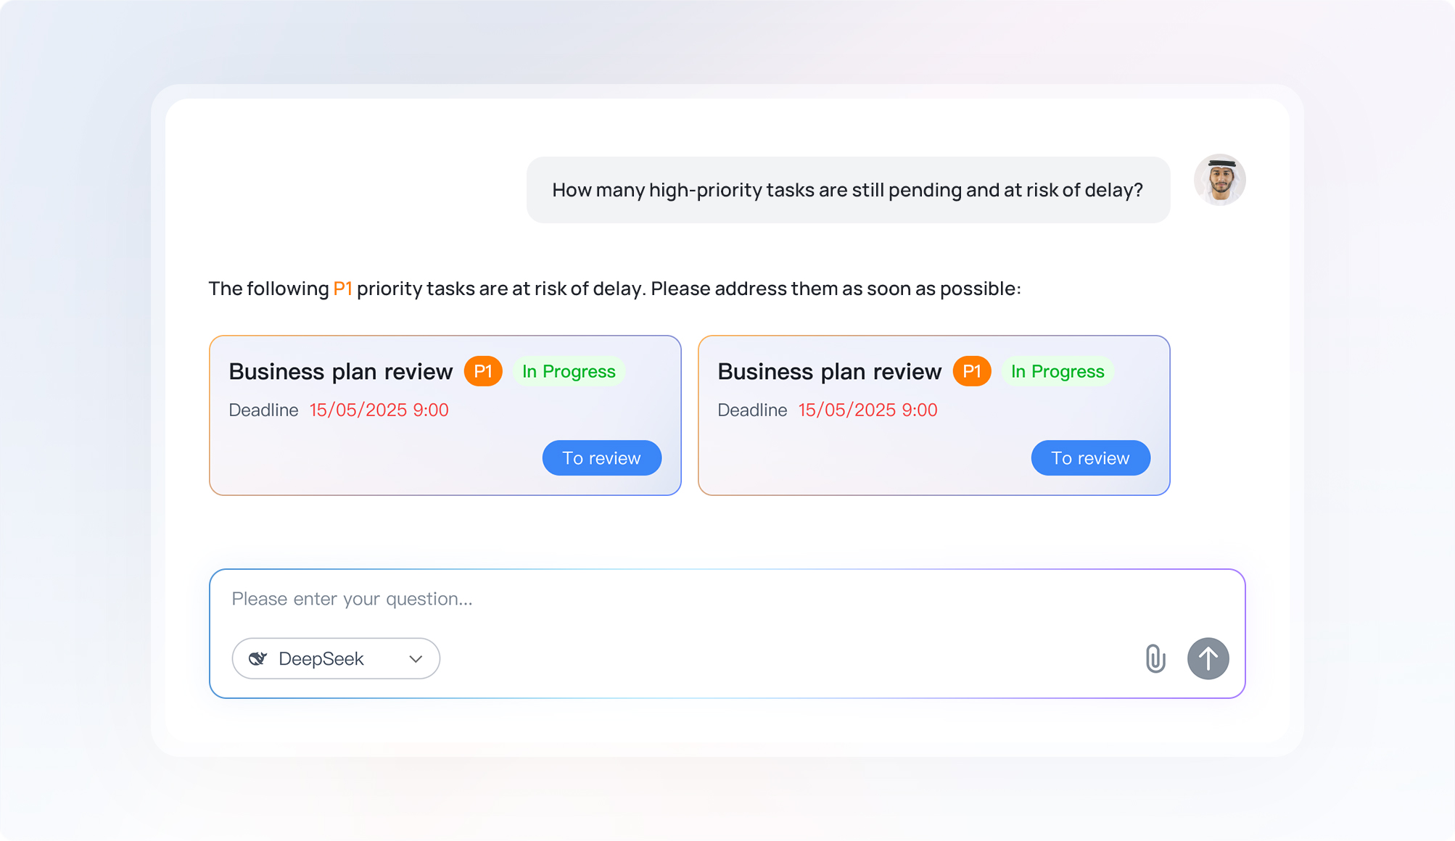Click In Progress status on the right card

pos(1058,371)
